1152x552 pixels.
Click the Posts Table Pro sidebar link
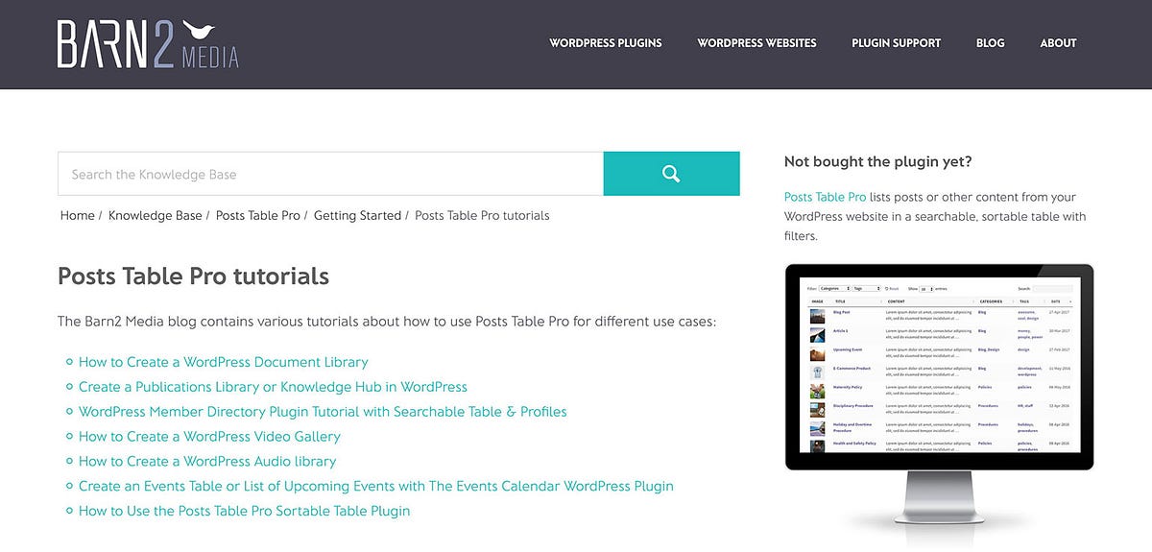(825, 197)
